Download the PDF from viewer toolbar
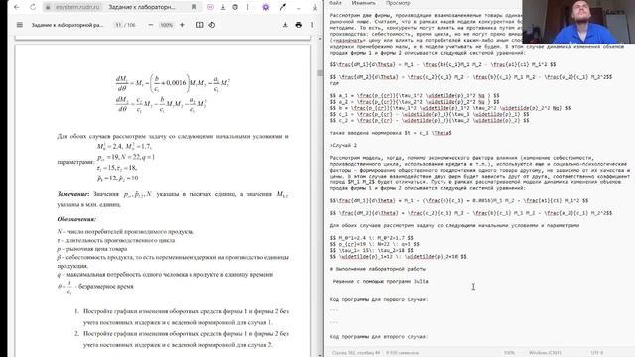Screen dimensions: 635x357 (285, 25)
